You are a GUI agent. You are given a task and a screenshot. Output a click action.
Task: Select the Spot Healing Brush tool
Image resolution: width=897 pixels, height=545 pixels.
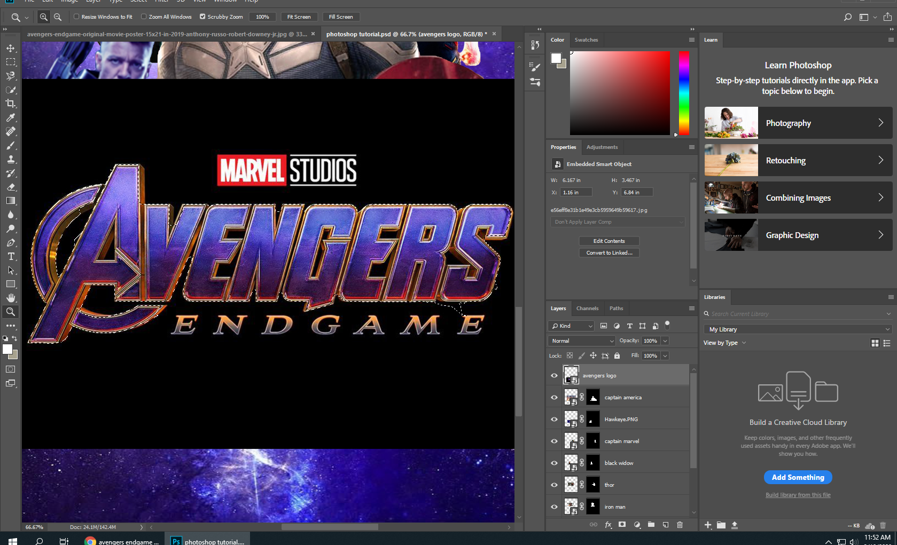tap(11, 131)
